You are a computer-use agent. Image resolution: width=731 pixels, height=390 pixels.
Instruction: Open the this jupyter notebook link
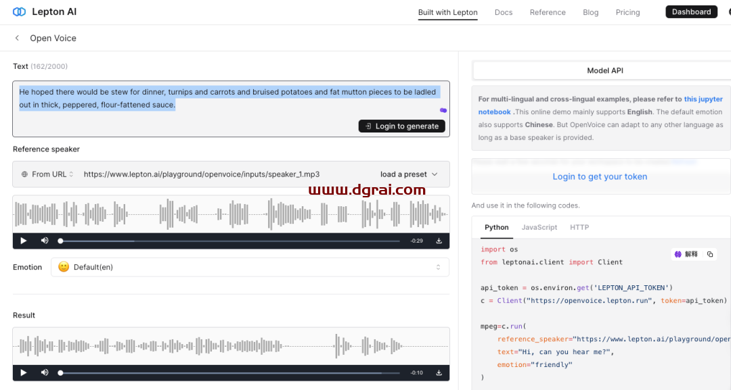(600, 105)
